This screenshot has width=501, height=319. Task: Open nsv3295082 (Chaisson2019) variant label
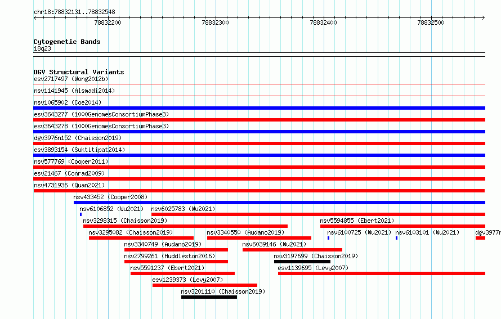click(x=131, y=232)
